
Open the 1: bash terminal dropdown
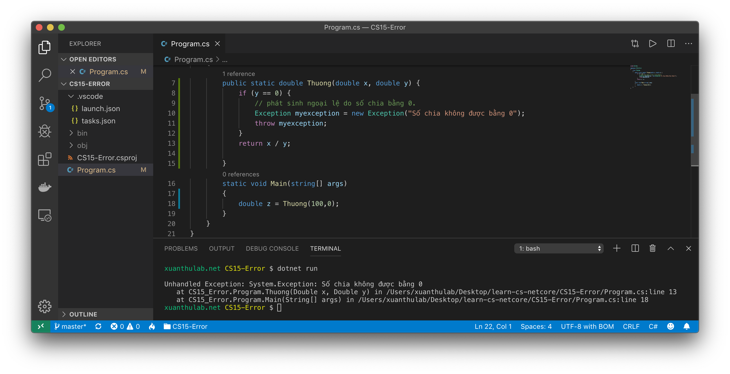point(558,248)
